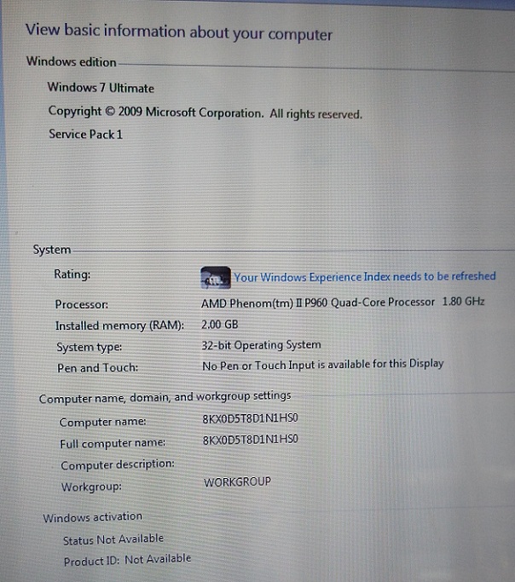
Task: Select the Full computer name value
Action: pyautogui.click(x=251, y=440)
